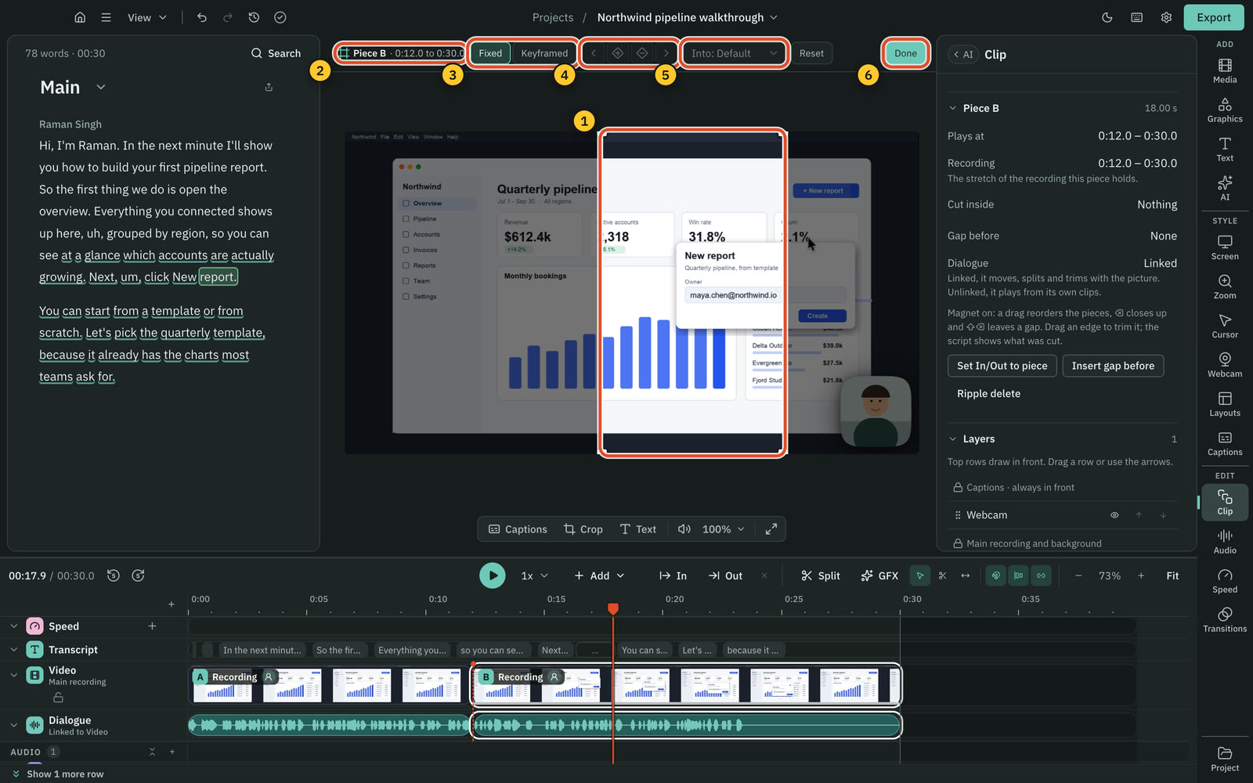Click the Export button
1253x783 pixels.
1214,17
